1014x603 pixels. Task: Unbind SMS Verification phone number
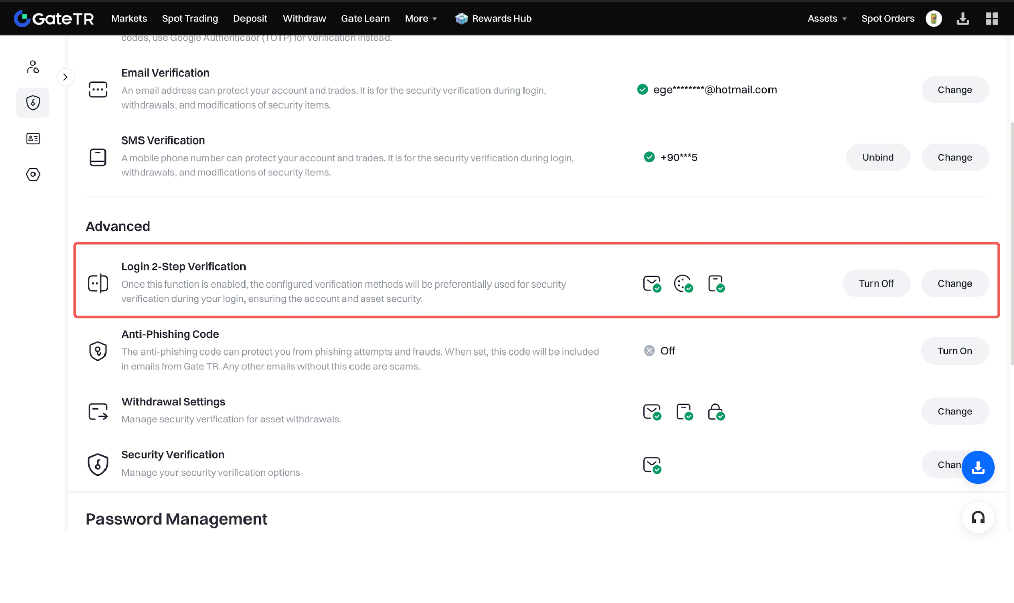(878, 157)
